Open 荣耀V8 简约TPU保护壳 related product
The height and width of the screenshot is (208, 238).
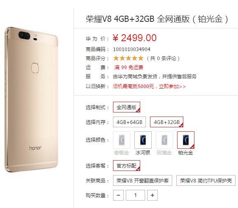[206, 180]
